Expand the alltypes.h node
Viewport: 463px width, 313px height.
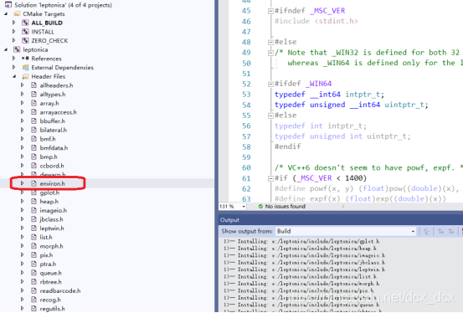tap(22, 94)
